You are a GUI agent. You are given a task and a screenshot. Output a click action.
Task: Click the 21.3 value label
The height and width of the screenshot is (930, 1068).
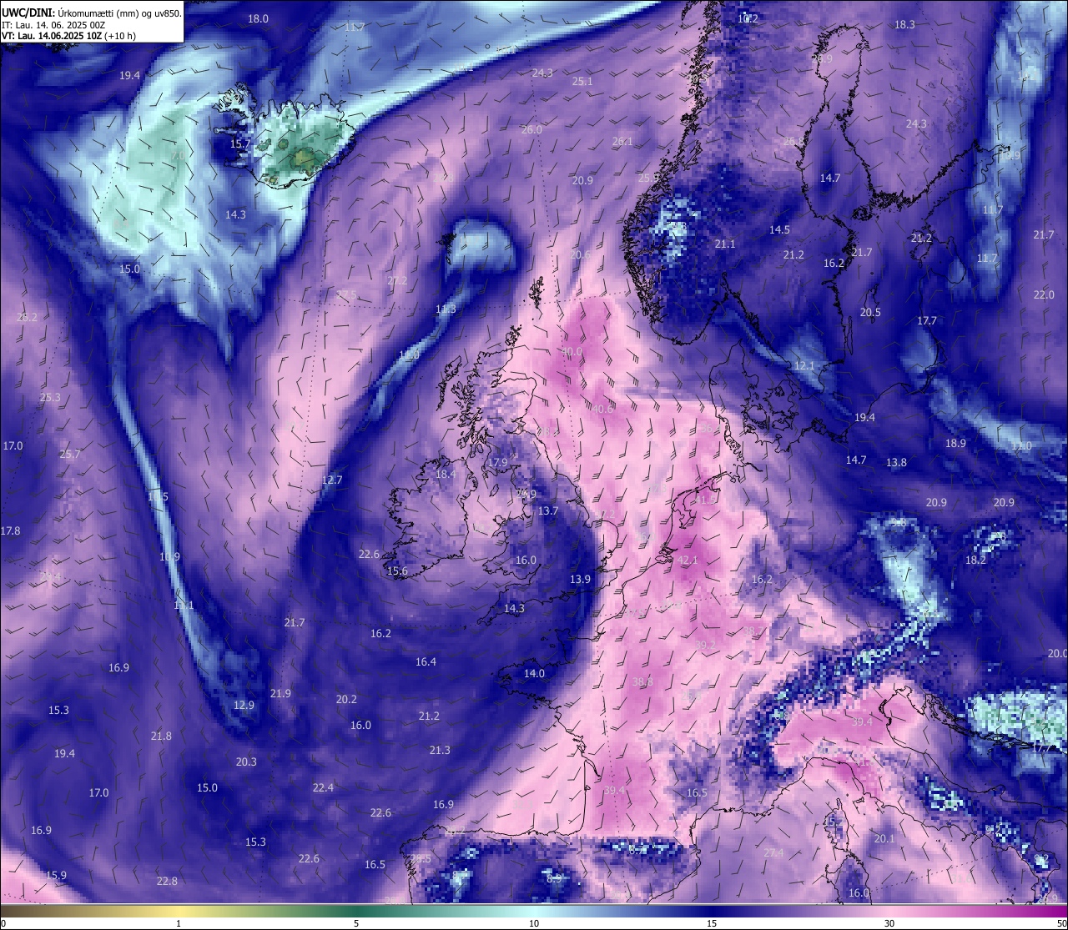[x=440, y=750]
